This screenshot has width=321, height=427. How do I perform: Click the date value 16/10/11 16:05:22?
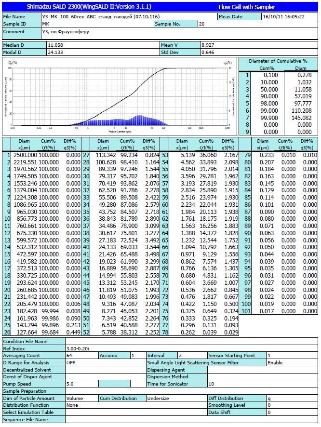point(284,16)
